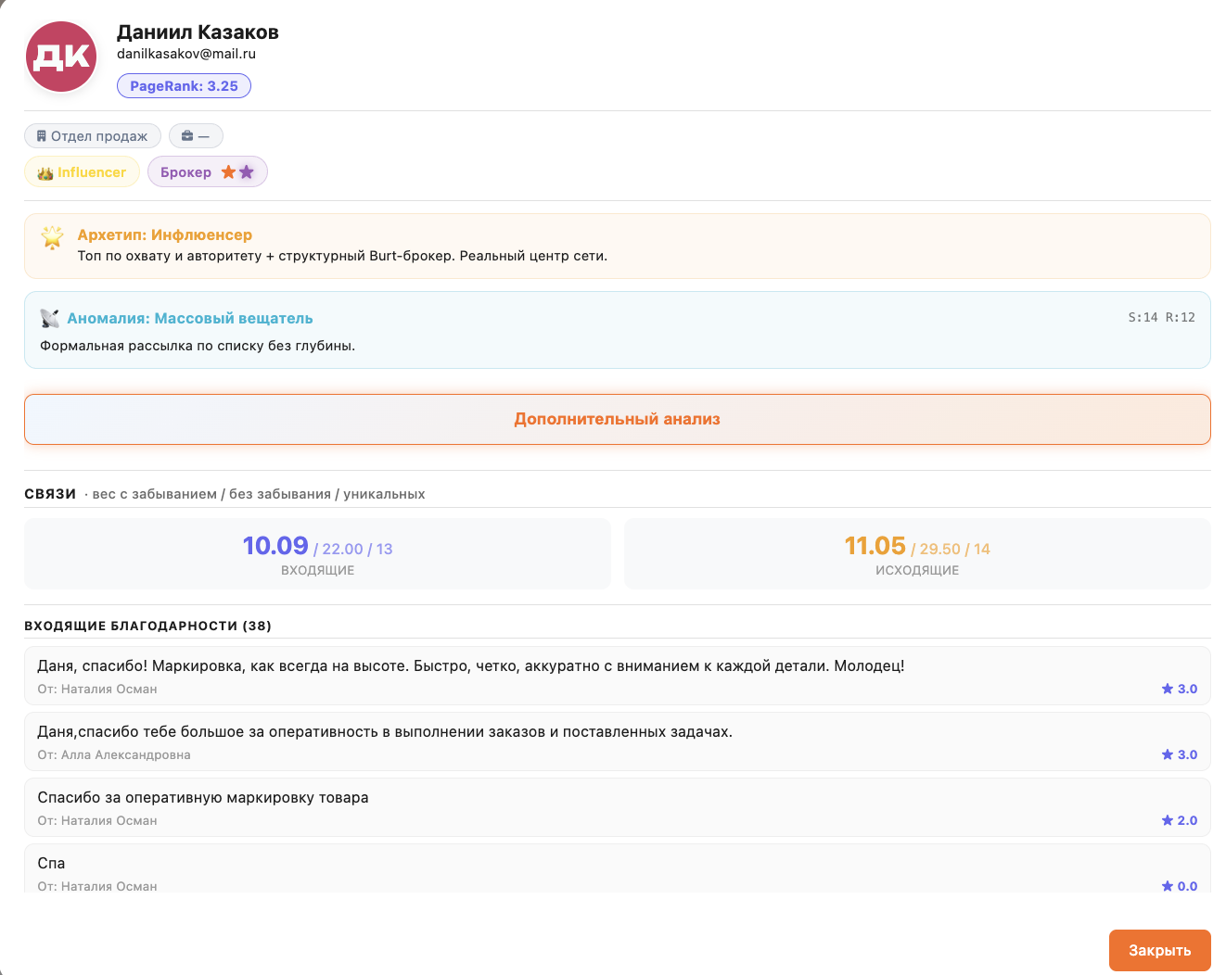Open the Дополнительный анализ section
The image size is (1226, 975).
point(618,419)
